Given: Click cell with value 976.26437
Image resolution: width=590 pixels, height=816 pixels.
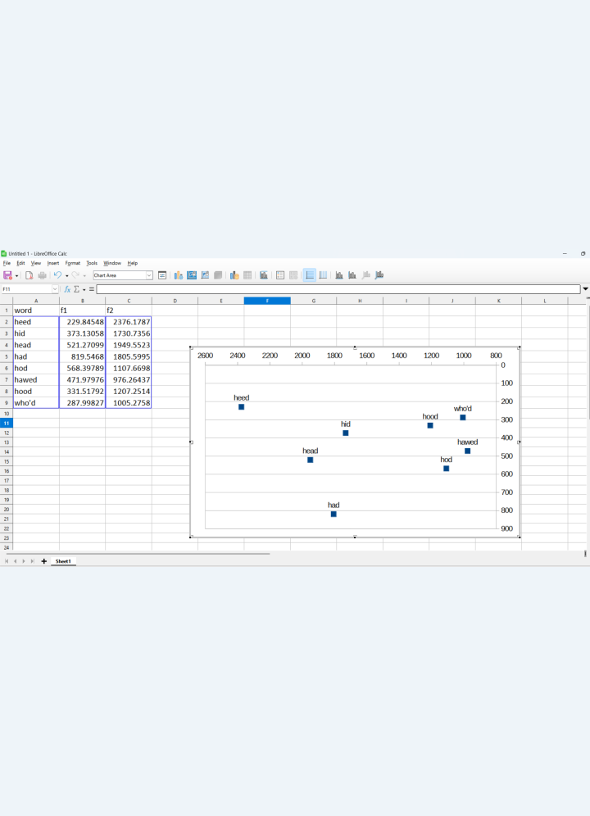Looking at the screenshot, I should pos(129,379).
